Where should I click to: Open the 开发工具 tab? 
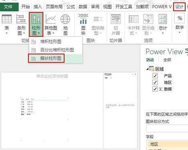pos(123,7)
